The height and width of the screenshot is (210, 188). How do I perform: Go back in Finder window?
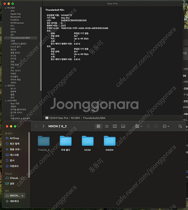(36, 126)
